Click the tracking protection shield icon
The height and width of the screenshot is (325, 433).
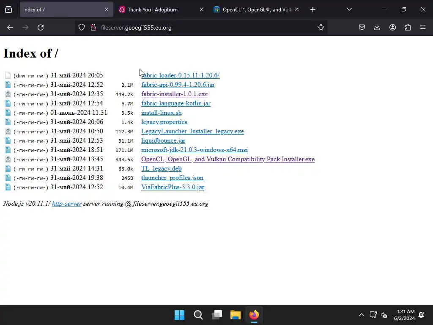point(82,28)
